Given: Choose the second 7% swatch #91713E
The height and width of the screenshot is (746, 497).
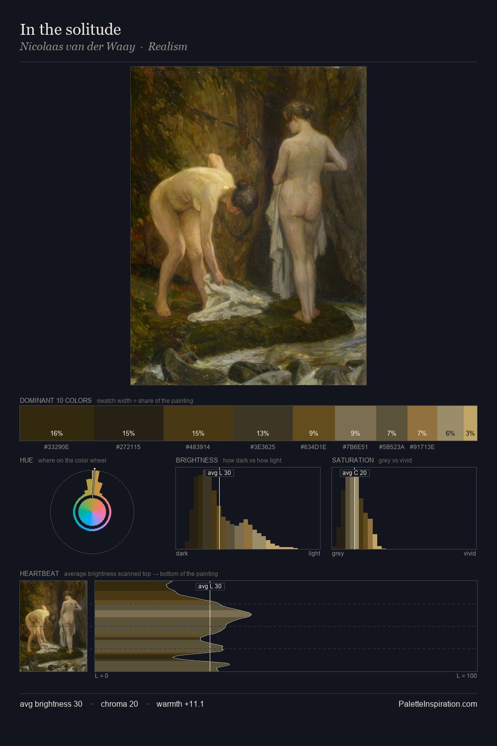Looking at the screenshot, I should pyautogui.click(x=422, y=423).
